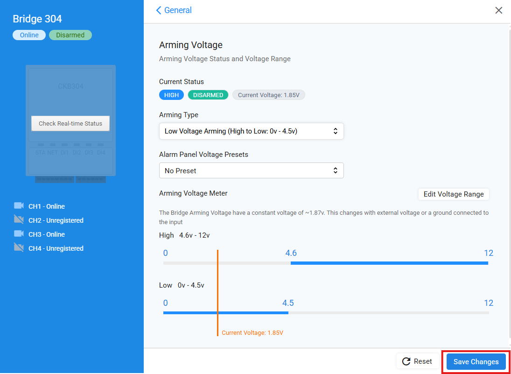Click the Check Real-time Status button
This screenshot has height=374, width=511.
[70, 124]
